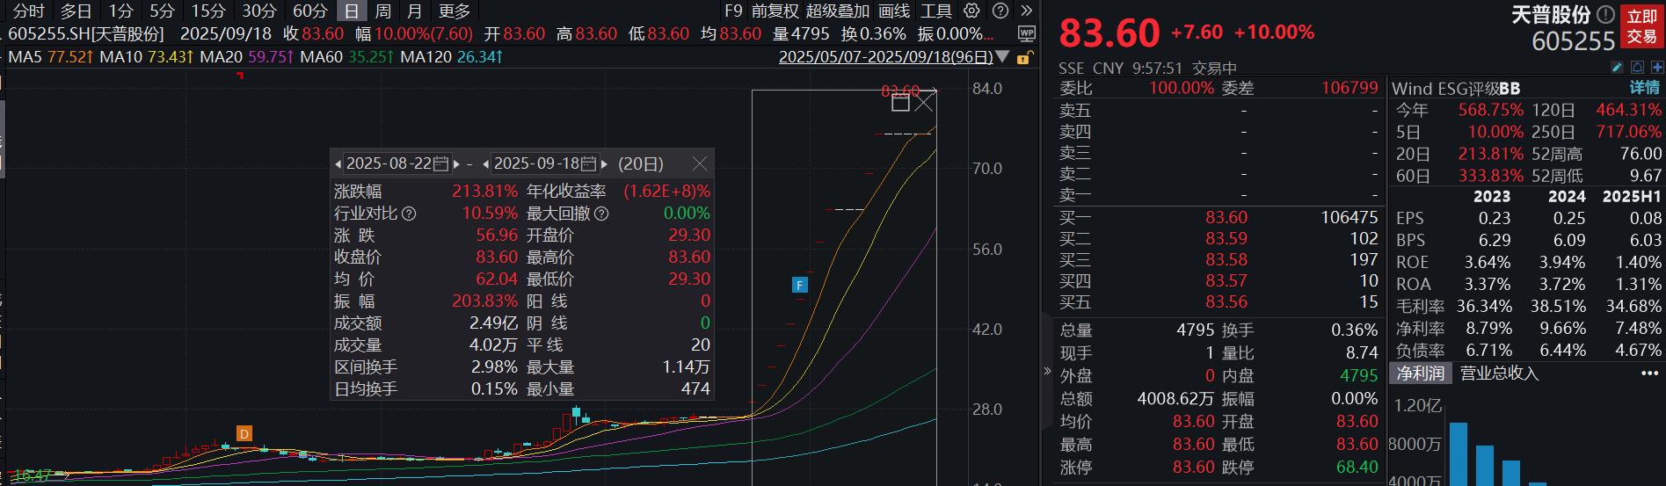The height and width of the screenshot is (486, 1666).
Task: Open F9 deep data
Action: point(733,11)
